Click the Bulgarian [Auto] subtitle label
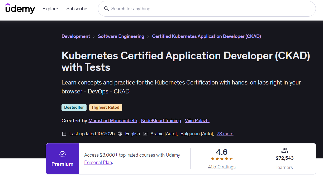323x175 pixels. [x=197, y=134]
